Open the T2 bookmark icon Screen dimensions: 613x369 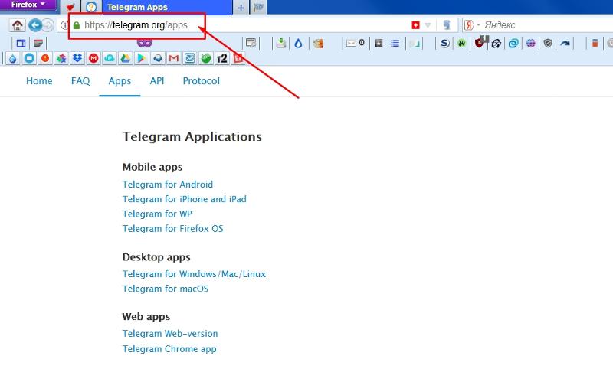coord(221,59)
